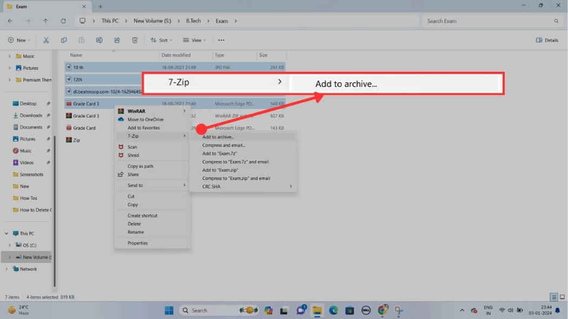Choose Add to "Exam.zip"
Image resolution: width=568 pixels, height=319 pixels.
(243, 170)
